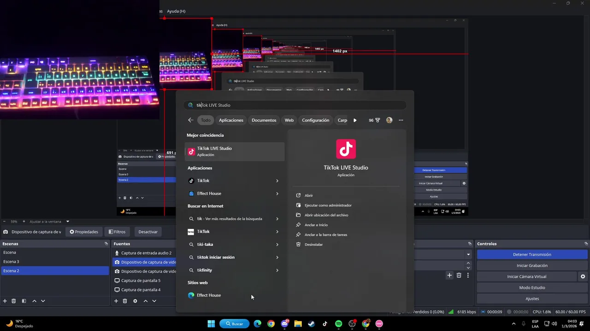Expand Effect House result under Aplicaciones
Image resolution: width=590 pixels, height=331 pixels.
click(x=277, y=194)
